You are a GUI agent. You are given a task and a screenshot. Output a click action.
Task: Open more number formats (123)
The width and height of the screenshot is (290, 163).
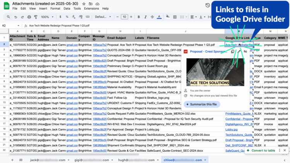(87, 17)
